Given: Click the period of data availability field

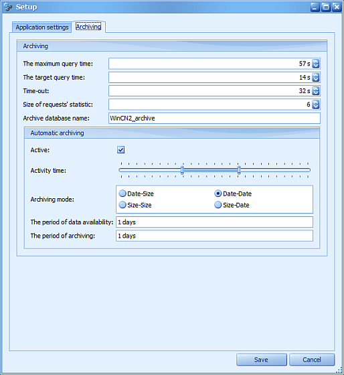Looking at the screenshot, I should click(x=214, y=222).
